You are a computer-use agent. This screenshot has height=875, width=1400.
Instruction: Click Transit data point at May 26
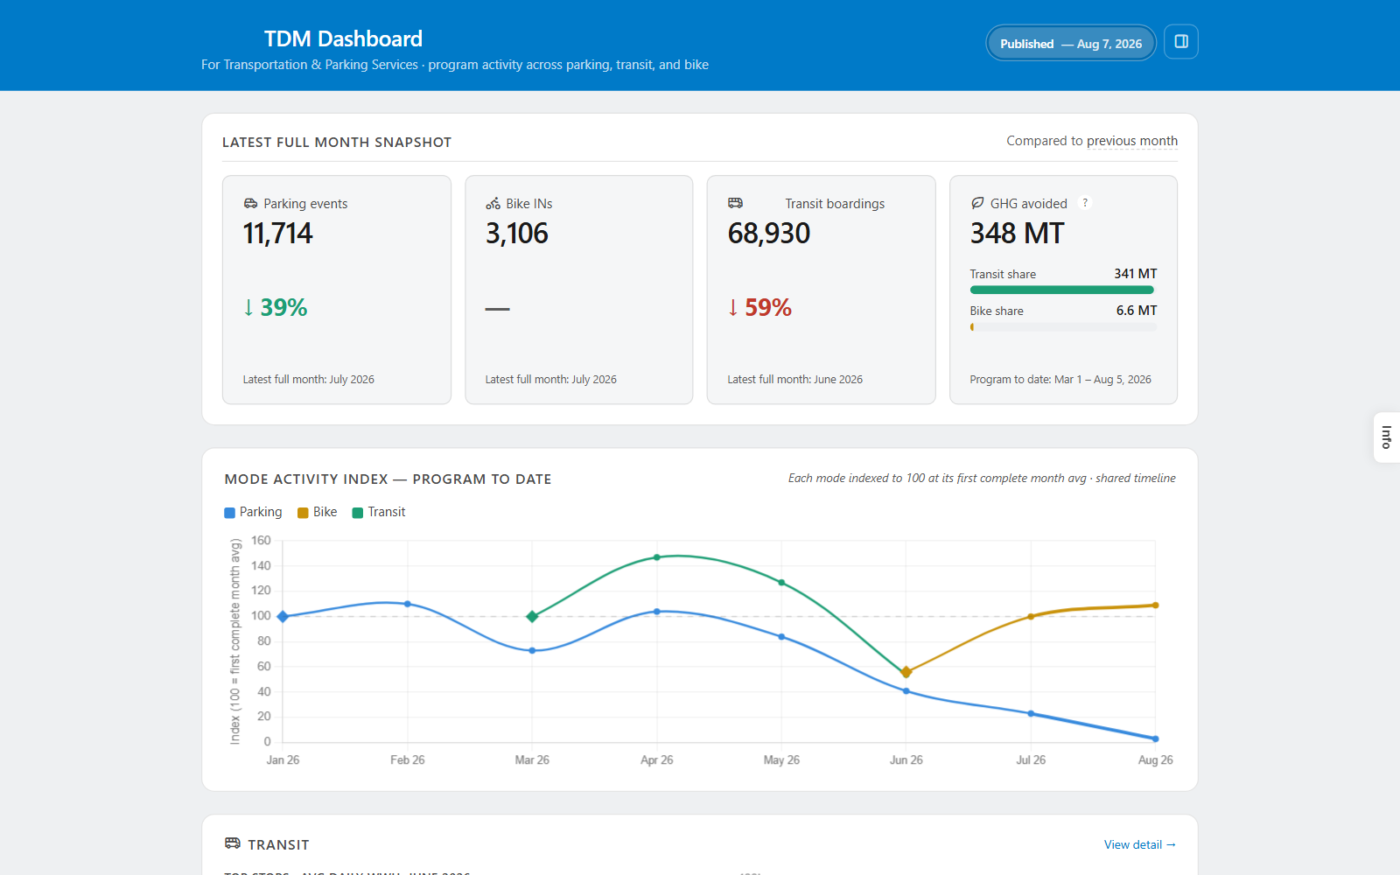[781, 583]
